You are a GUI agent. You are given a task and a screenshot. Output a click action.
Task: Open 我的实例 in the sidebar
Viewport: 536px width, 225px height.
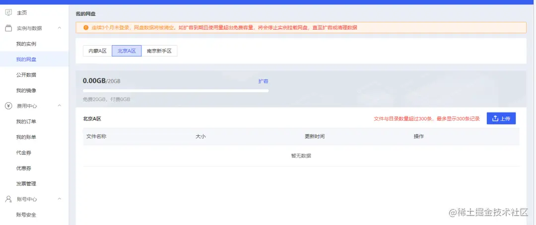click(x=26, y=44)
